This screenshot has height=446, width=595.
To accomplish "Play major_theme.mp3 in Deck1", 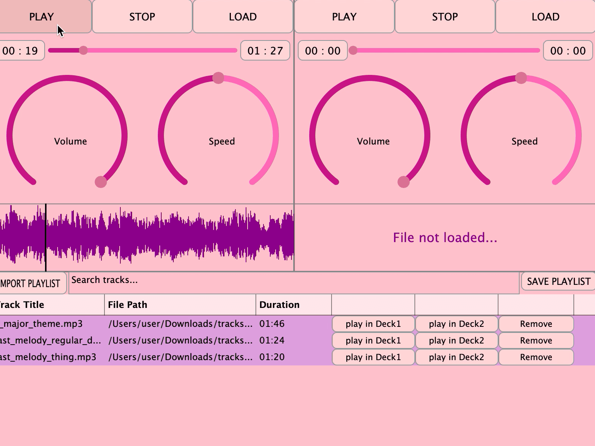I will coord(373,324).
